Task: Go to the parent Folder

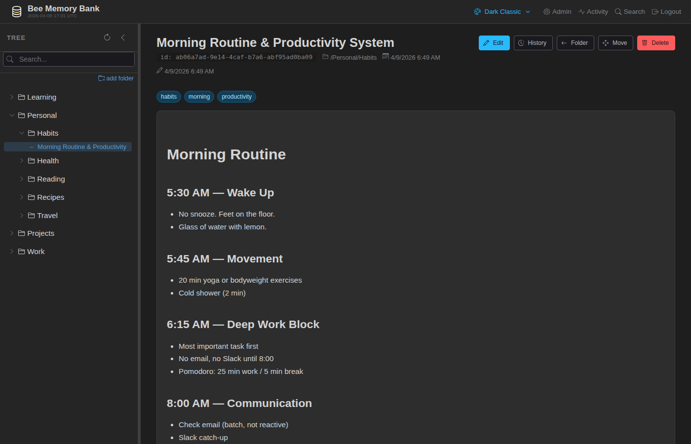Action: coord(576,43)
